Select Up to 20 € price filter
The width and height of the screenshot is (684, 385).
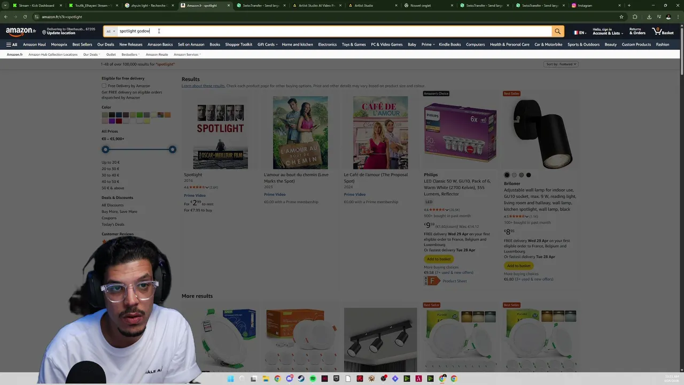111,163
